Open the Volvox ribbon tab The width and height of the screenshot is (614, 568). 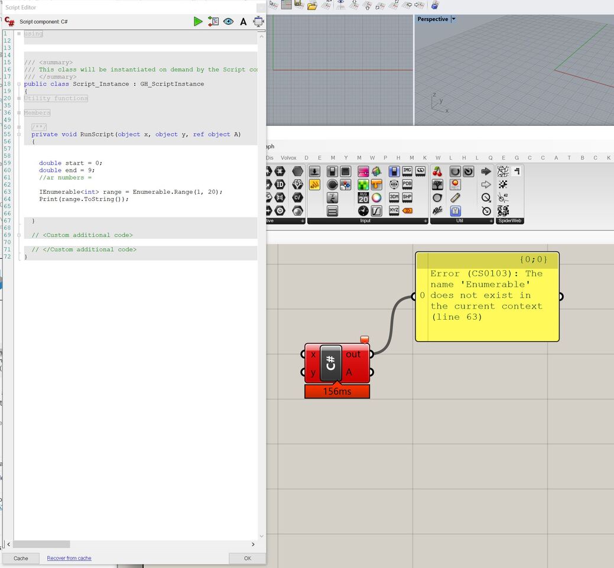pyautogui.click(x=288, y=158)
